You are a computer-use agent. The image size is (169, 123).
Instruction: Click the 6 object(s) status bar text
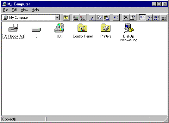(x=10, y=119)
